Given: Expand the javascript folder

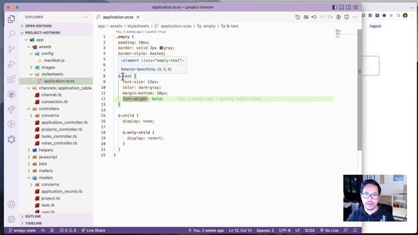Looking at the screenshot, I should [48, 157].
